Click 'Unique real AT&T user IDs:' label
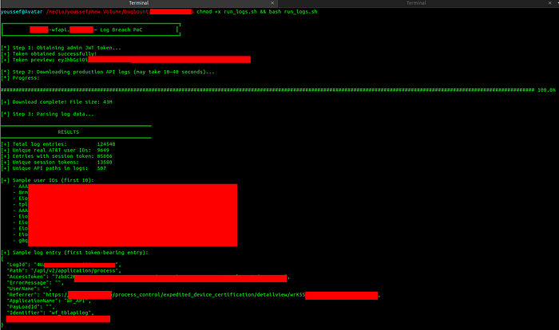This screenshot has width=559, height=330. point(52,150)
